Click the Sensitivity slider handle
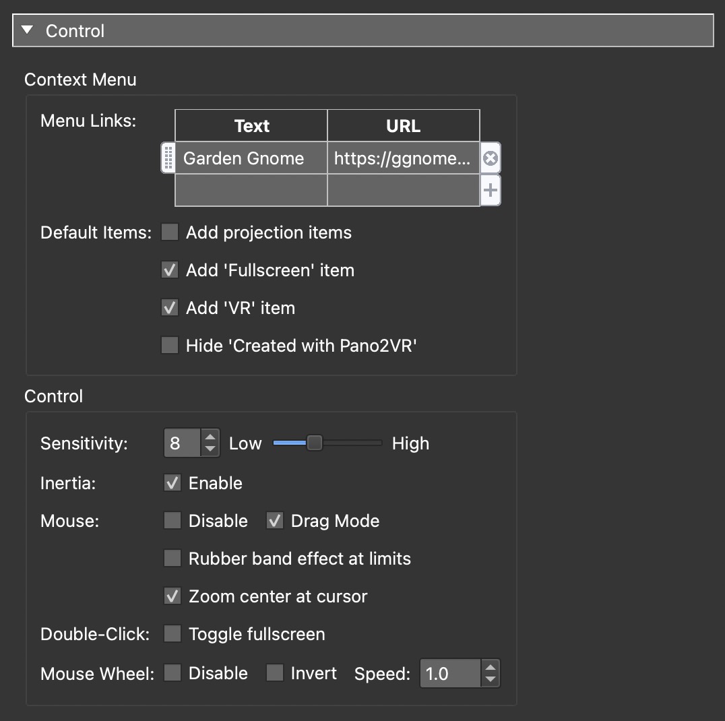 click(314, 443)
